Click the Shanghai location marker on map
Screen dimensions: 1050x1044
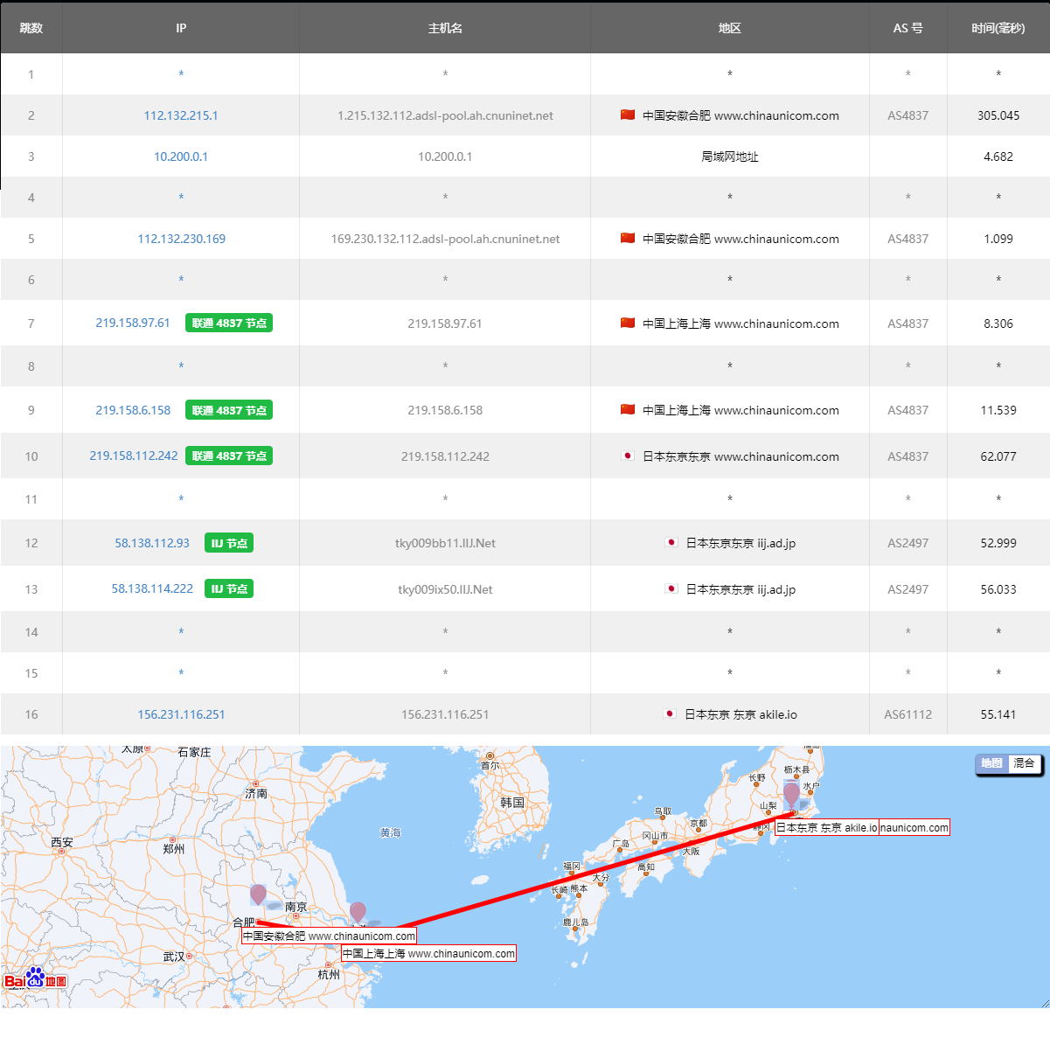click(358, 912)
